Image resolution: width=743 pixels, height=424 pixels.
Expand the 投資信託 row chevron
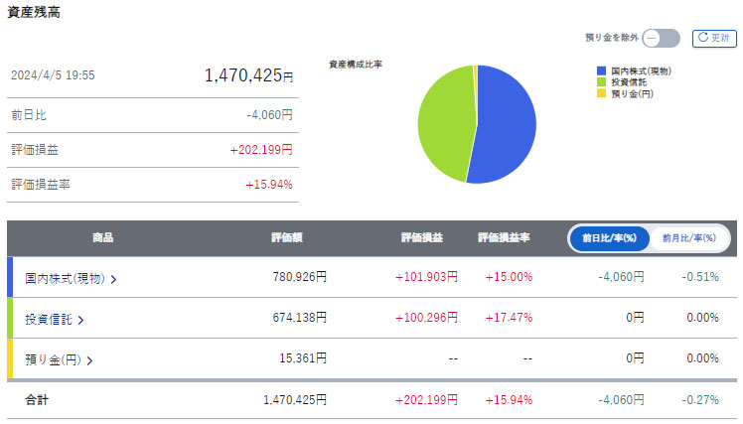pos(80,319)
